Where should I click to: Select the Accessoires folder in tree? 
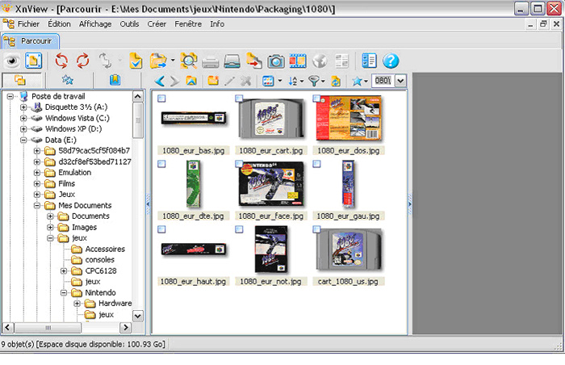105,249
